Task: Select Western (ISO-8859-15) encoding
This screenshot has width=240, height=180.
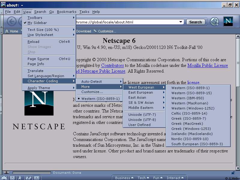Action: [x=198, y=93]
